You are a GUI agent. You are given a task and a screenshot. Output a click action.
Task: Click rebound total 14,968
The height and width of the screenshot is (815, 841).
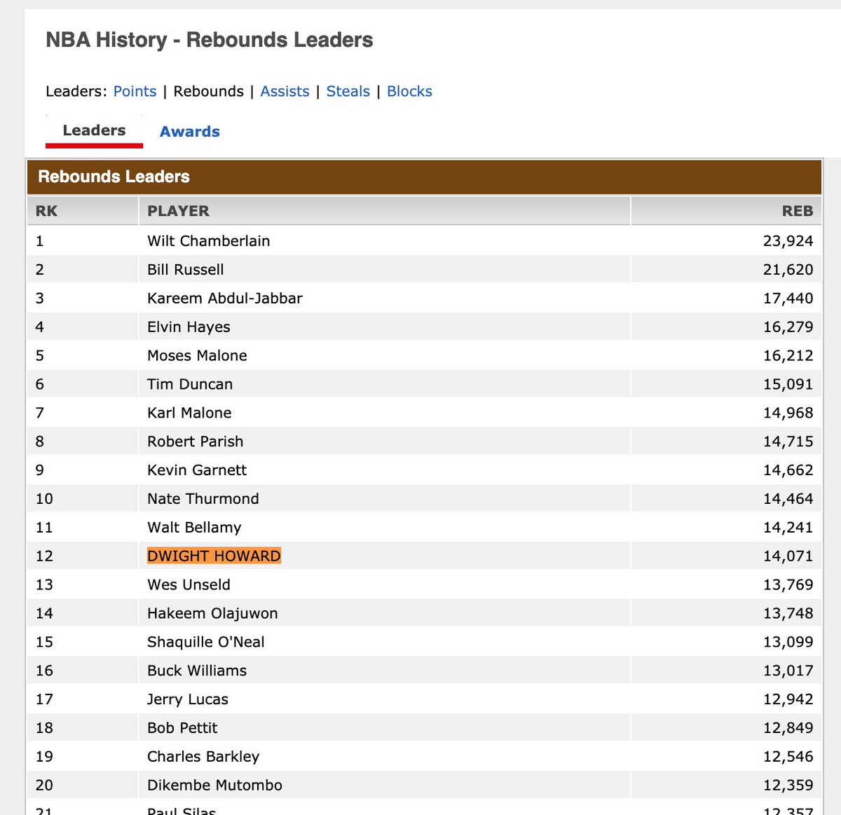pos(788,413)
